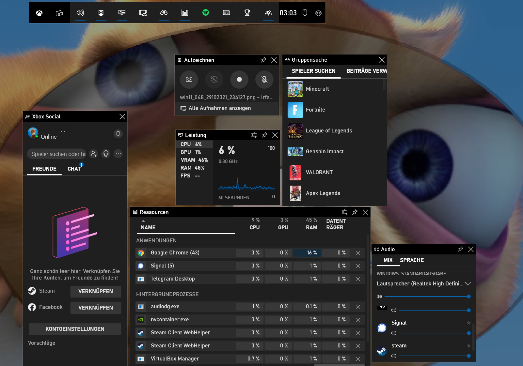The image size is (523, 366).
Task: Click the notifications bell in Xbox Social
Action: (118, 134)
